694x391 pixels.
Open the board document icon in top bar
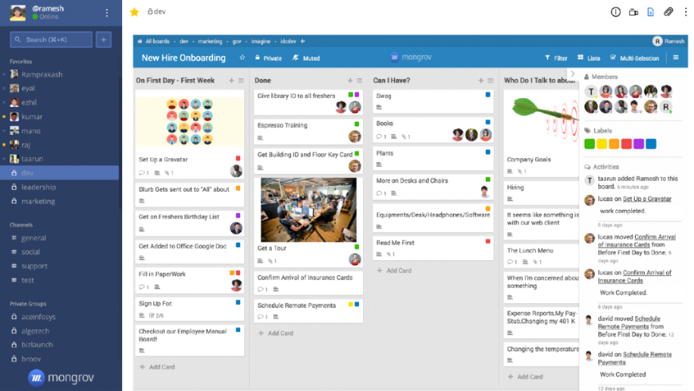(651, 12)
